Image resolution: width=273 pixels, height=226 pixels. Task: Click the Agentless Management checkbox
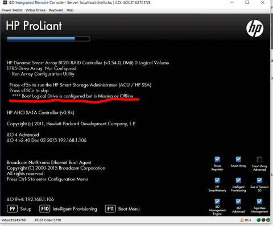pyautogui.click(x=259, y=202)
